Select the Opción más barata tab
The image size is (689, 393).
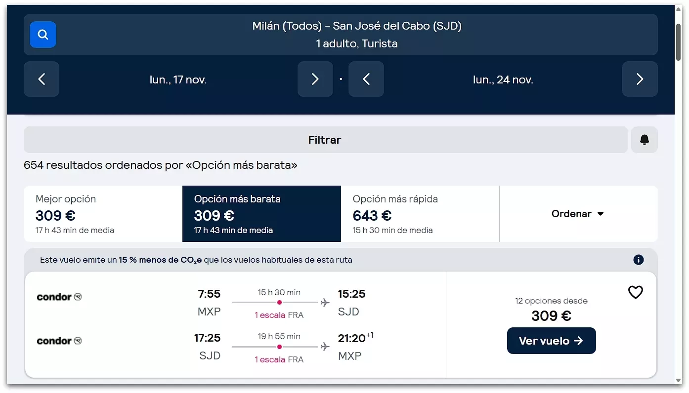click(261, 214)
